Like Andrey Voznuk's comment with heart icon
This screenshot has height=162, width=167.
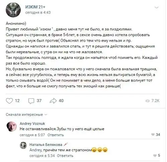[x=153, y=135]
